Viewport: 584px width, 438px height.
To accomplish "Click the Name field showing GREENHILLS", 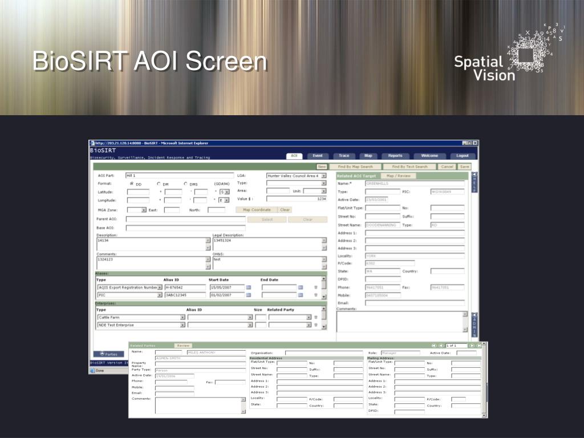I will click(x=415, y=184).
